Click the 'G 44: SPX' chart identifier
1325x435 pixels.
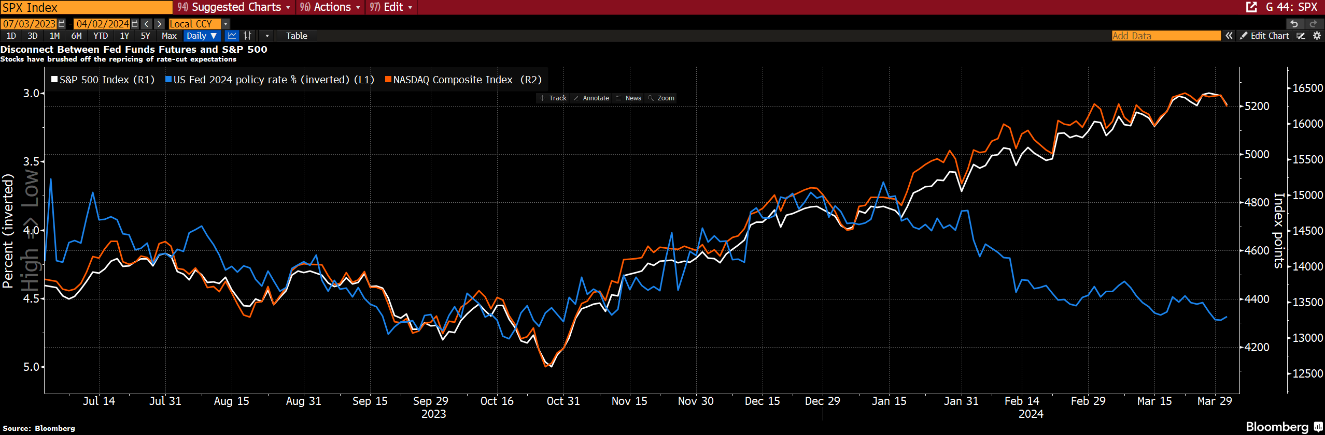pyautogui.click(x=1291, y=7)
